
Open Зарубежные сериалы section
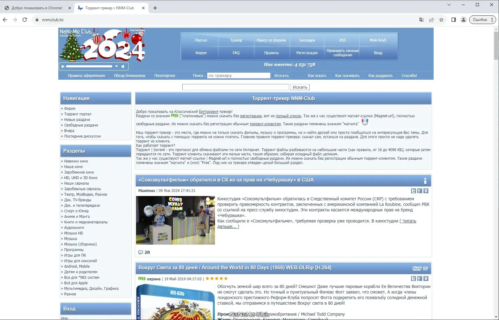[x=82, y=189]
